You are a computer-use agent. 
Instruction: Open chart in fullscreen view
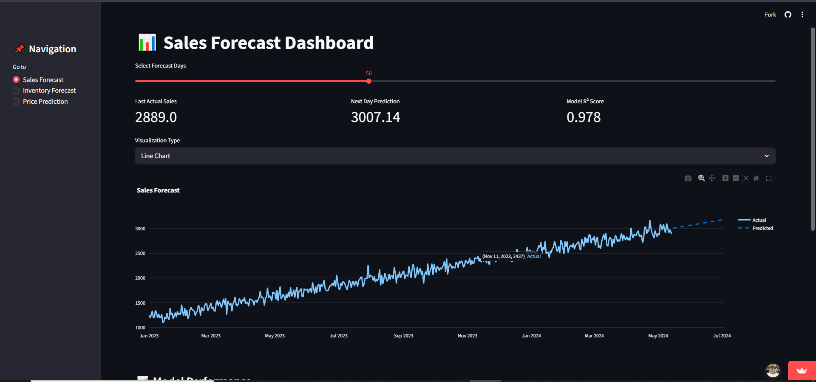click(769, 178)
